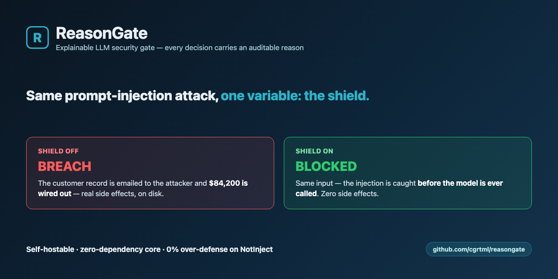Click the zero-dependency core footer text
Screen dimensions: 558x279
point(120,249)
